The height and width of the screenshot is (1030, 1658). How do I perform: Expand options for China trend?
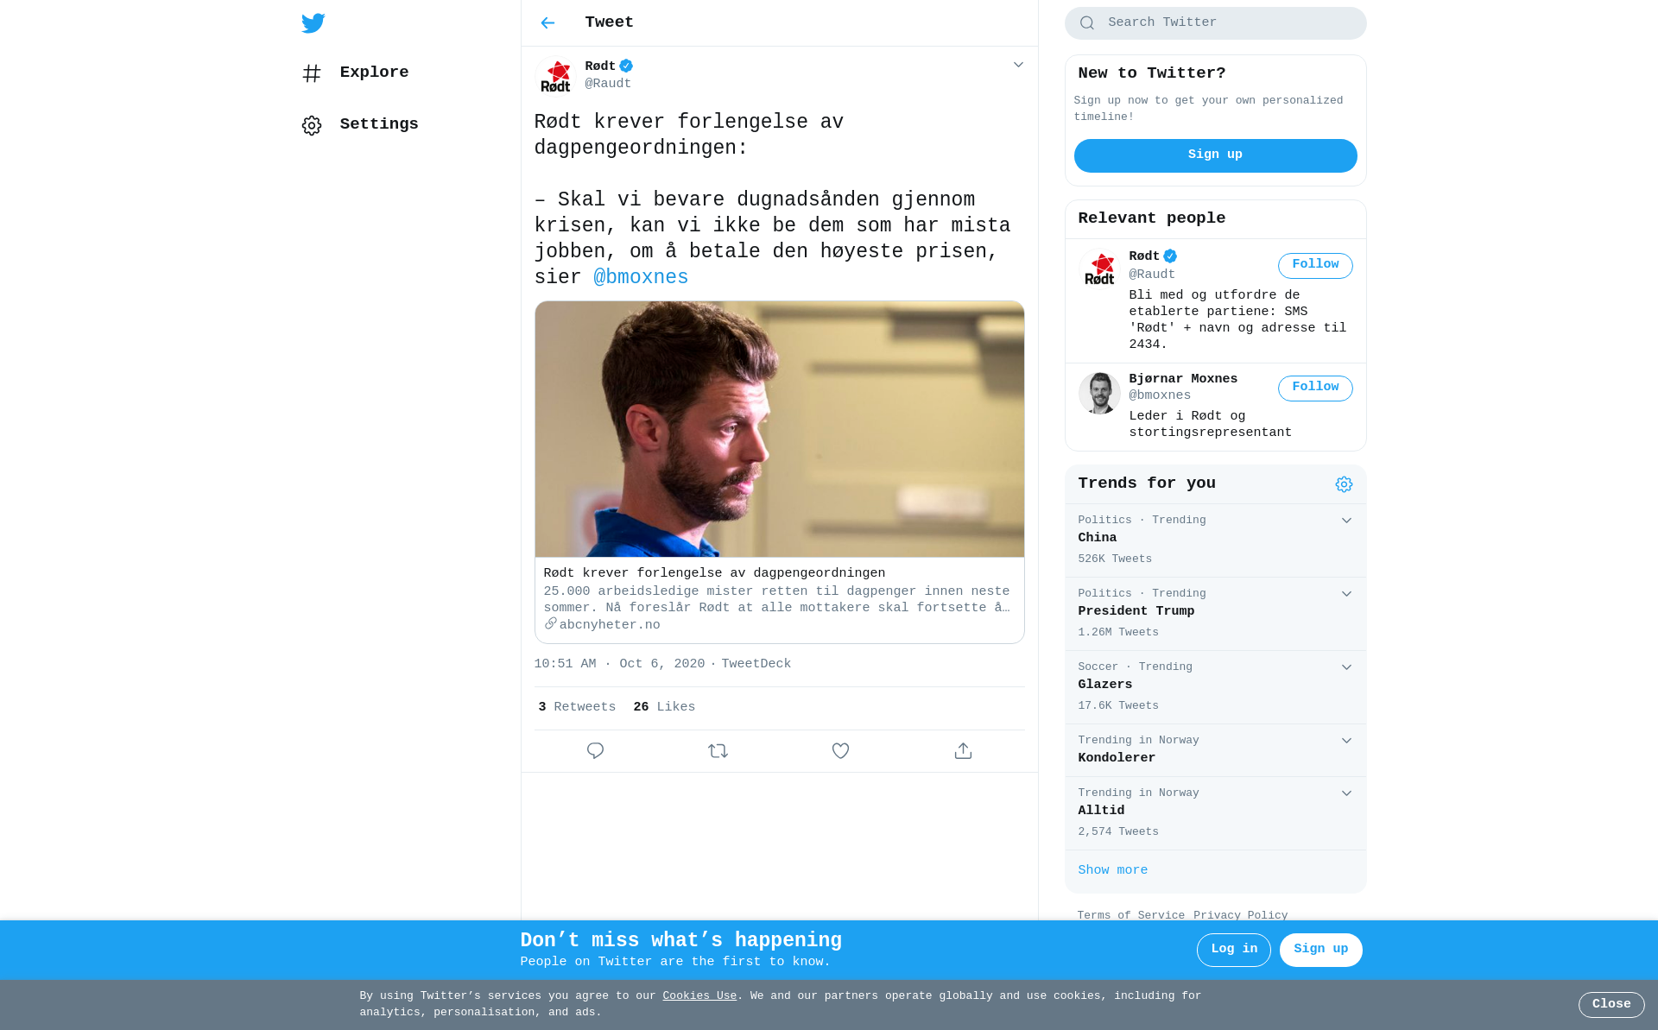pos(1346,521)
